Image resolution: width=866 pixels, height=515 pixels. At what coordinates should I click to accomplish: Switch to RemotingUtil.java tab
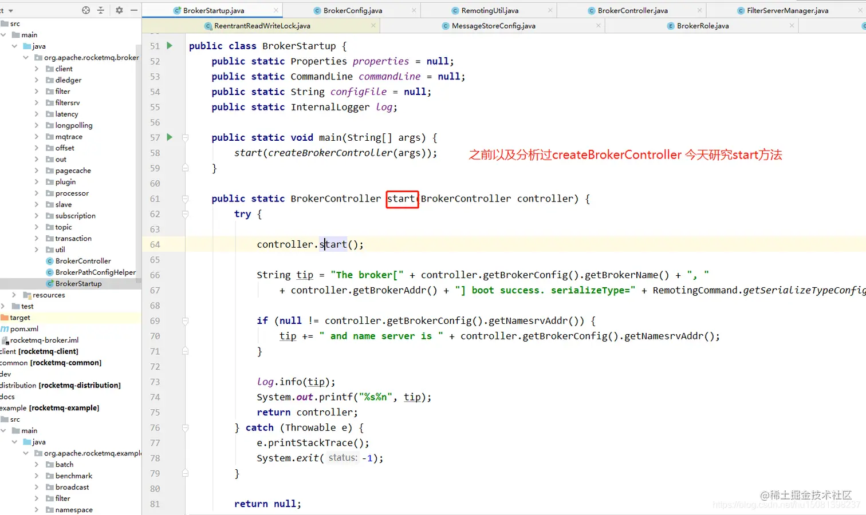click(490, 10)
